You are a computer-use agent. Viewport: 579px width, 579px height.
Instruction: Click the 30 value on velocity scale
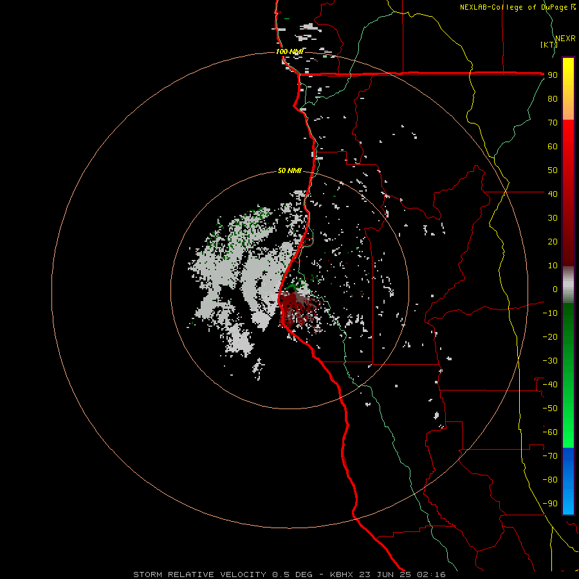(x=553, y=218)
